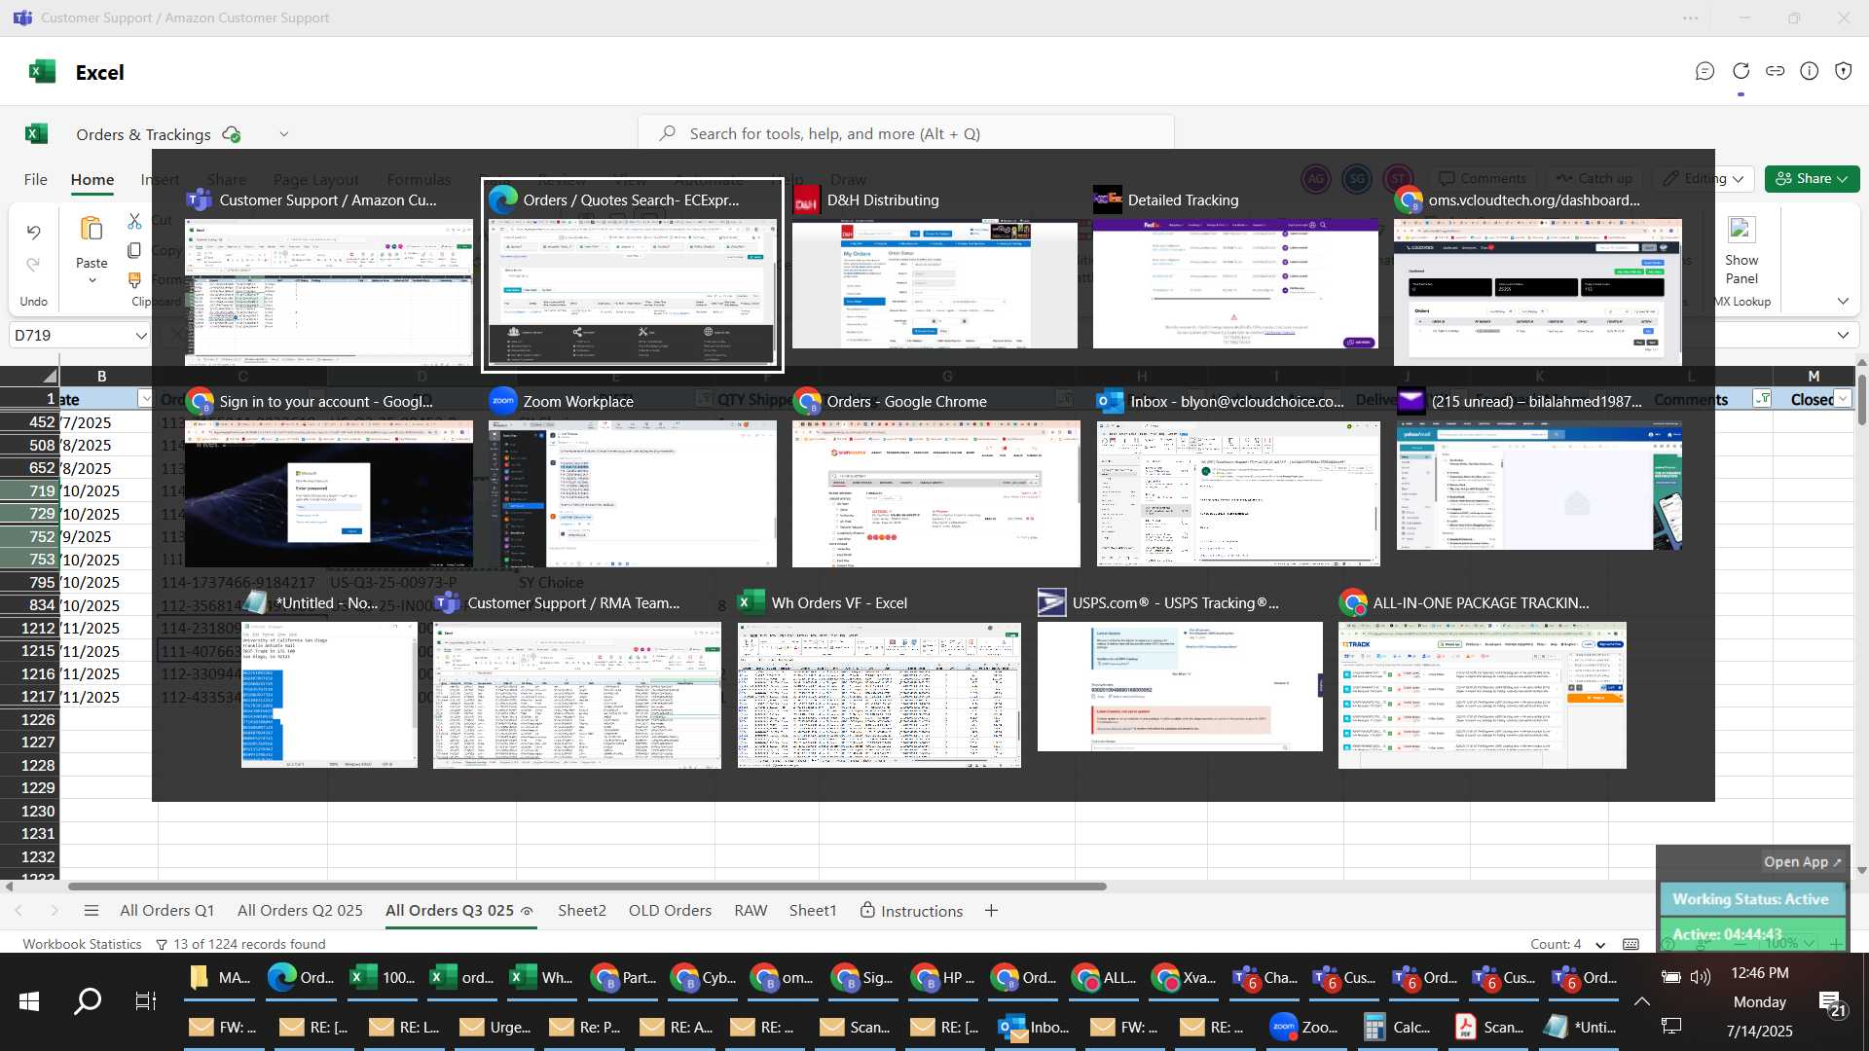Click the Excel file icon beside Orders & Trackings
The height and width of the screenshot is (1051, 1869).
coord(36,134)
